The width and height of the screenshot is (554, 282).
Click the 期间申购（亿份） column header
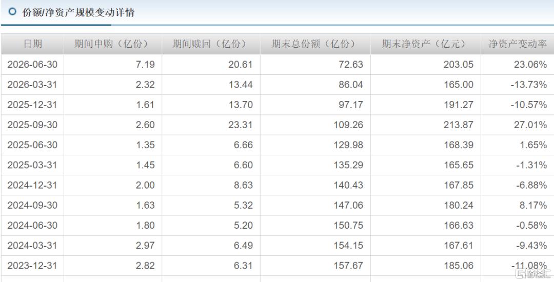tap(113, 44)
